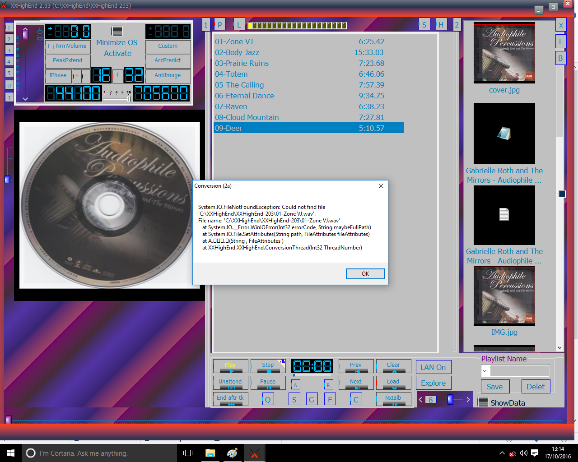Click the volume slider handle
This screenshot has height=462, width=578.
pos(25,34)
